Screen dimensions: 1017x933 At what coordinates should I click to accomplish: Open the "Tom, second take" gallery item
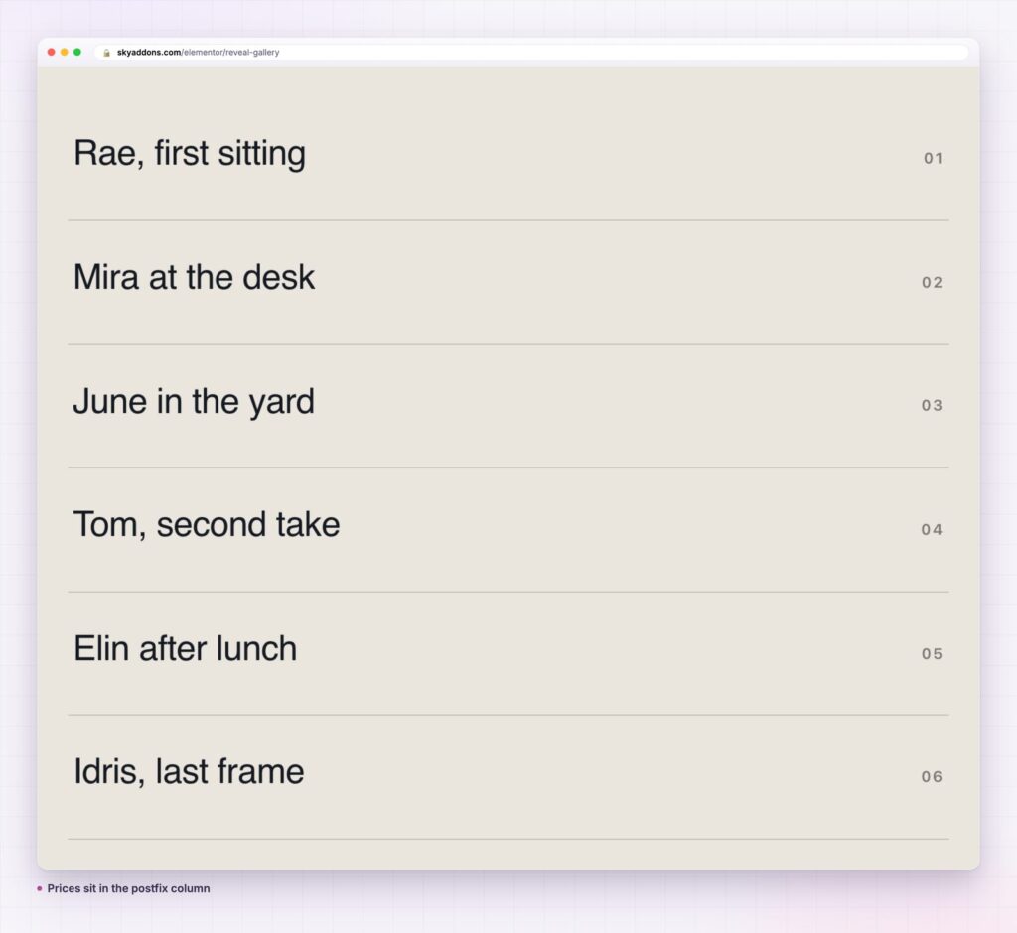508,530
